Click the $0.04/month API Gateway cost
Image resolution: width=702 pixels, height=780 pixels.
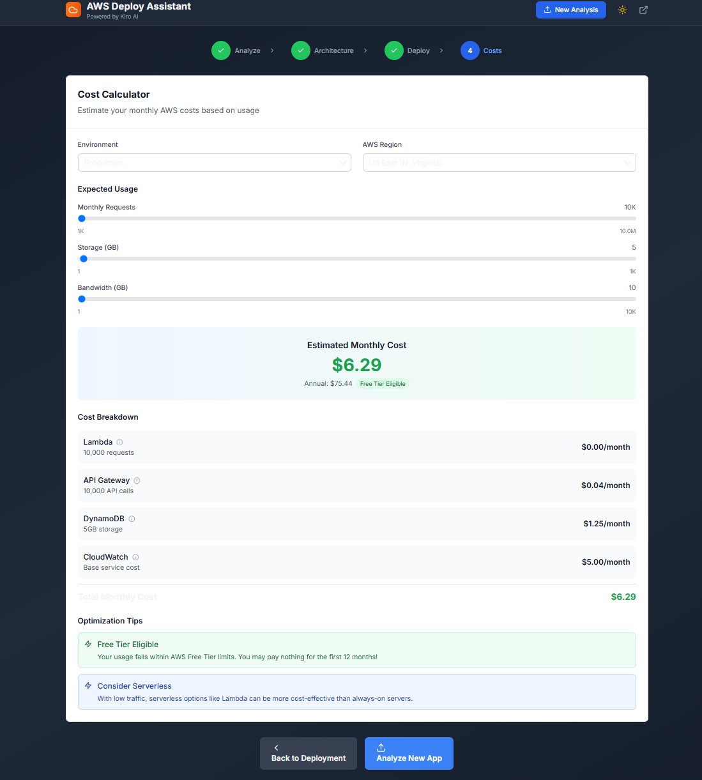(x=606, y=486)
